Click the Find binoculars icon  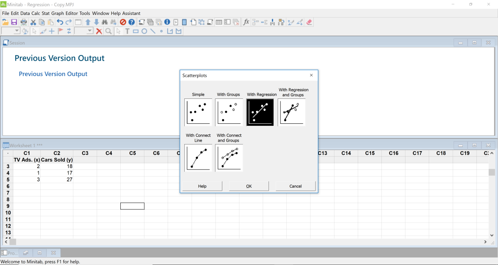coord(105,22)
